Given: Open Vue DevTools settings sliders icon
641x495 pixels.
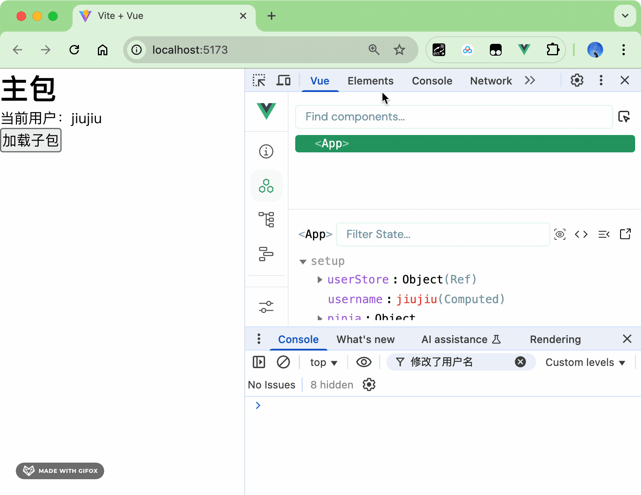Looking at the screenshot, I should (x=266, y=307).
